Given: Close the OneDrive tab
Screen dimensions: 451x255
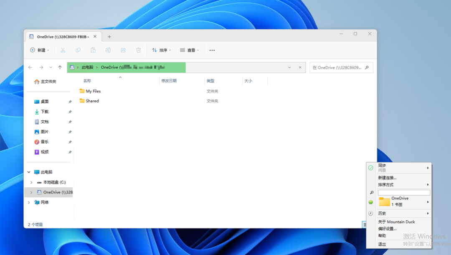Looking at the screenshot, I should pyautogui.click(x=95, y=36).
